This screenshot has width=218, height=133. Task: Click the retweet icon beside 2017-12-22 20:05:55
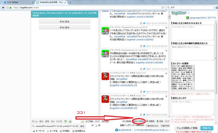[x=141, y=46]
